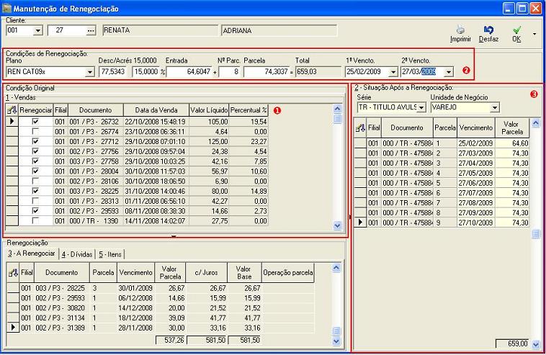Uncheck Renegociar for document 28004
This screenshot has height=355, width=546.
tap(35, 171)
